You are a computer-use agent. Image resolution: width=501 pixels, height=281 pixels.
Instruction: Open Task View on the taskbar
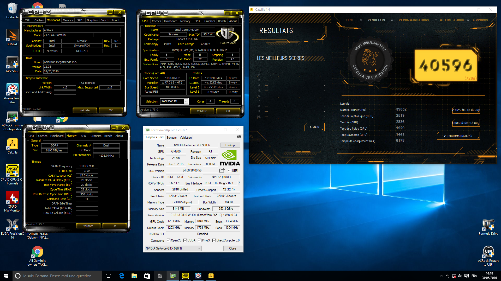(109, 276)
